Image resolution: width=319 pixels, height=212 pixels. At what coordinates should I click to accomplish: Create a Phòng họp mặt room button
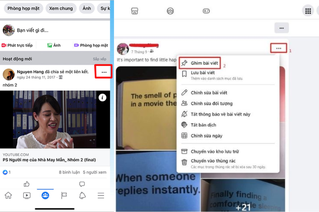(x=91, y=45)
